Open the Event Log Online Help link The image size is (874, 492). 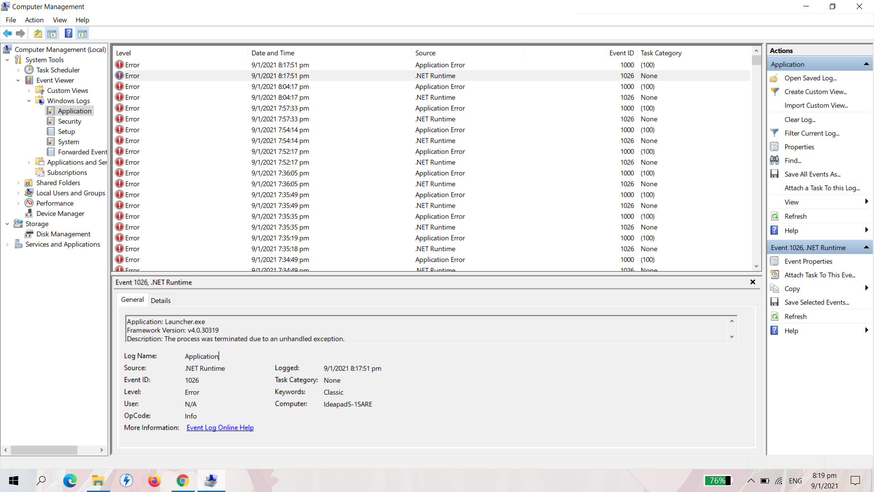220,428
